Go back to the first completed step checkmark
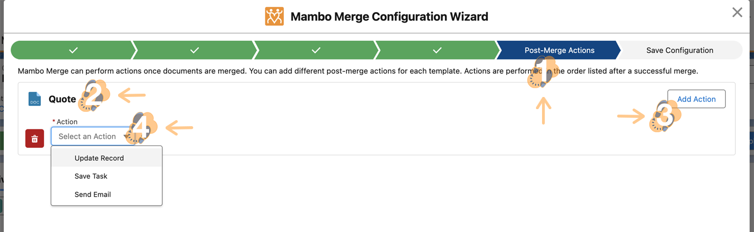The image size is (754, 232). [73, 50]
